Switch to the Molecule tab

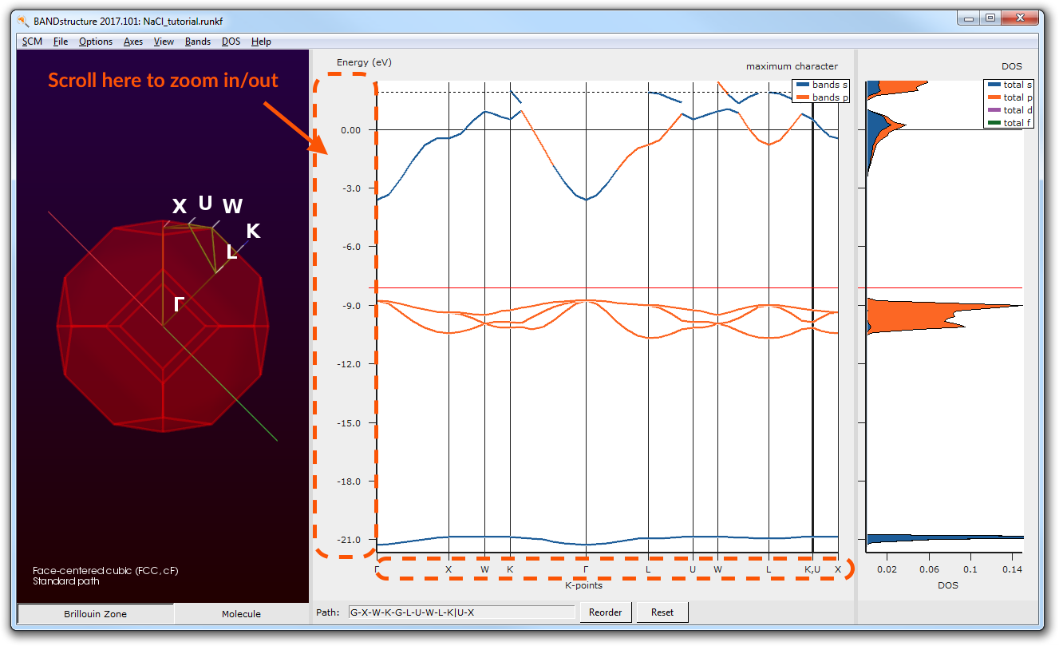[x=240, y=613]
